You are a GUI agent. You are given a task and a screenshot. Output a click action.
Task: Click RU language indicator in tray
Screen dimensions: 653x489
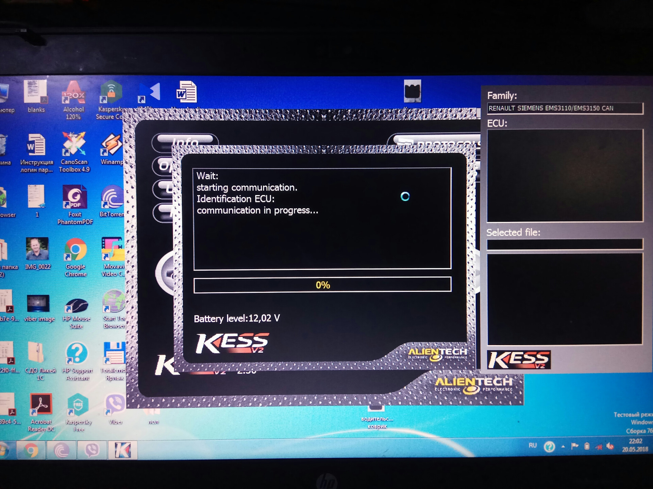point(533,446)
